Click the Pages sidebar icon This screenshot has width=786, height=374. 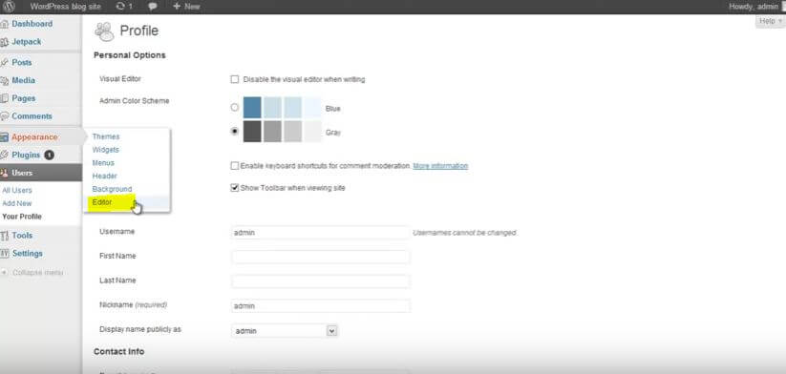[5, 98]
